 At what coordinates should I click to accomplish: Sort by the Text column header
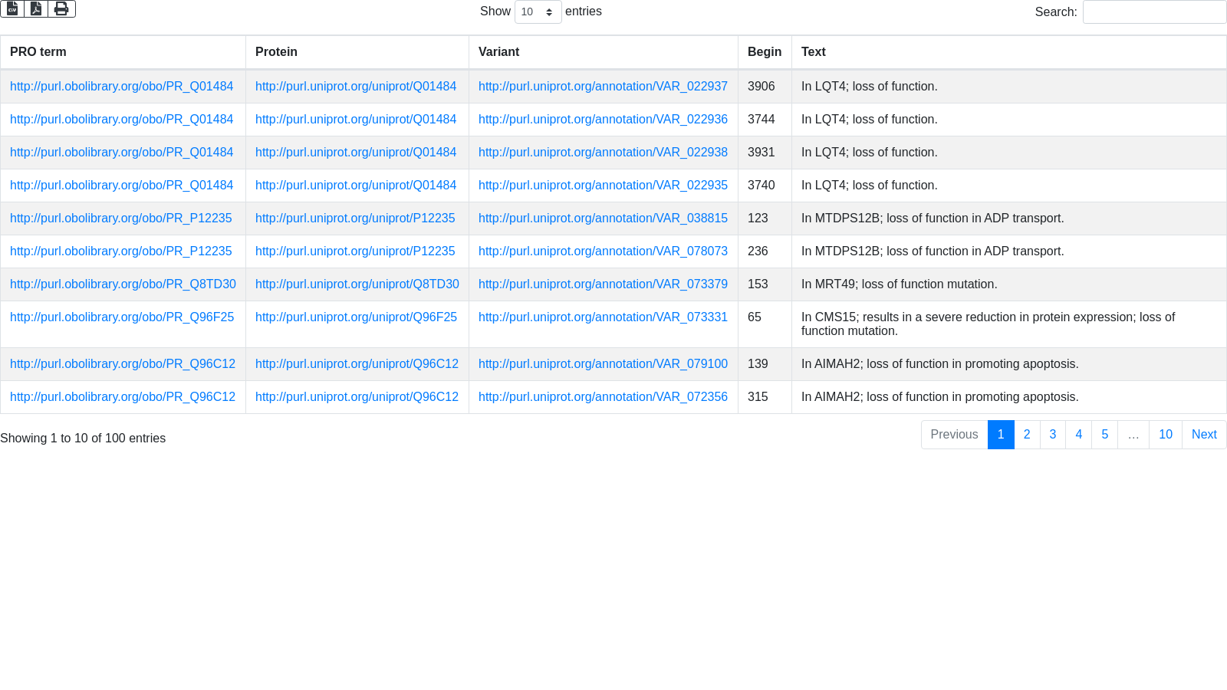click(813, 52)
